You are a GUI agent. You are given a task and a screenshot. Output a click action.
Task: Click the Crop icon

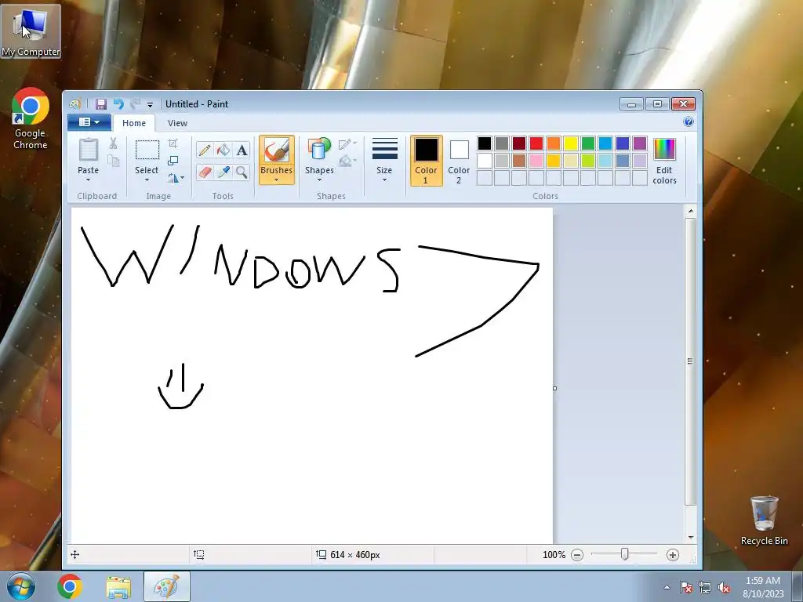(173, 143)
